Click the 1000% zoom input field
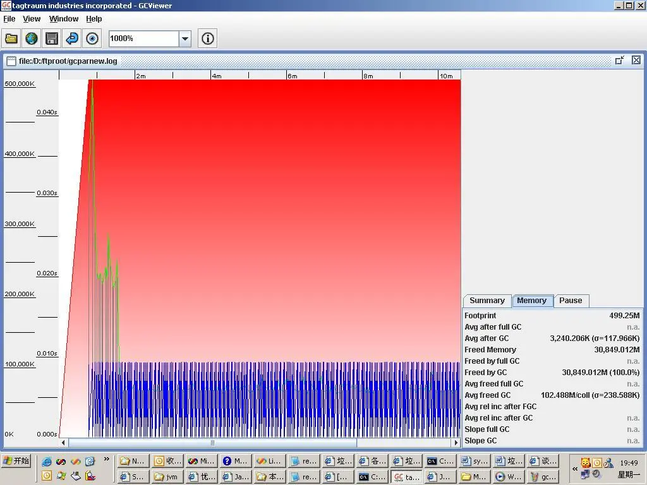 click(143, 39)
